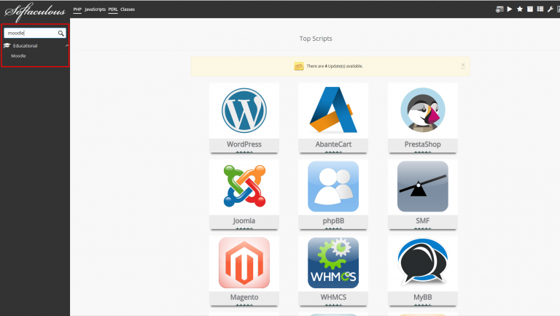Dismiss the updates available notice
This screenshot has height=316, width=560.
(463, 65)
